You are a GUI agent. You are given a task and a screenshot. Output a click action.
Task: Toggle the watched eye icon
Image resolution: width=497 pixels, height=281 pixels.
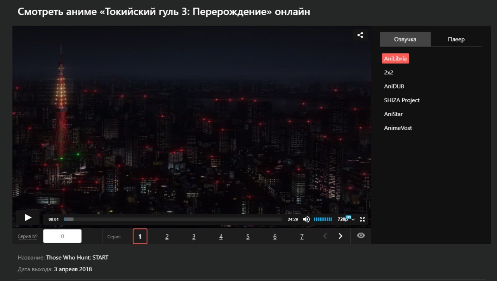point(361,236)
